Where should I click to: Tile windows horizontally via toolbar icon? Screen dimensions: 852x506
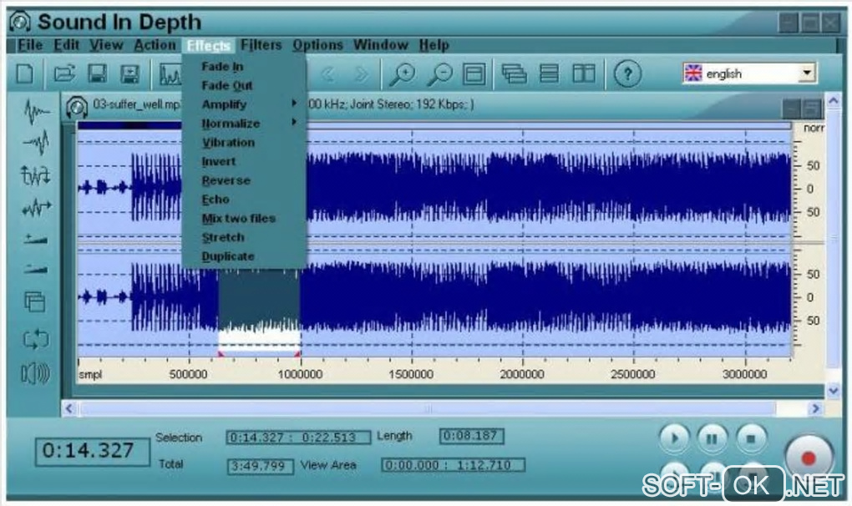[x=549, y=73]
